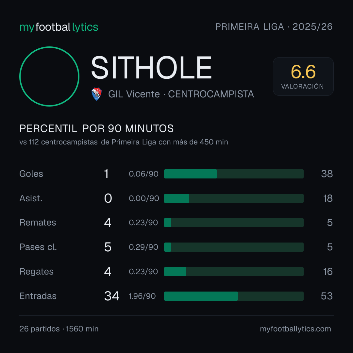Click the 26 partidos 1560 min footer text
Image resolution: width=353 pixels, height=353 pixels.
tap(59, 329)
